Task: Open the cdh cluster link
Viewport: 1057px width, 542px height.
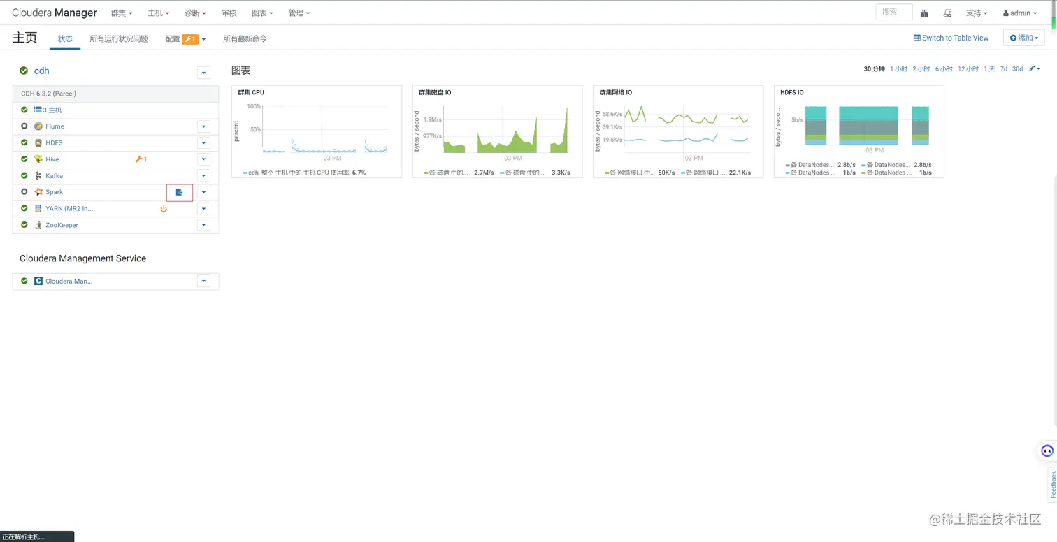Action: (42, 71)
